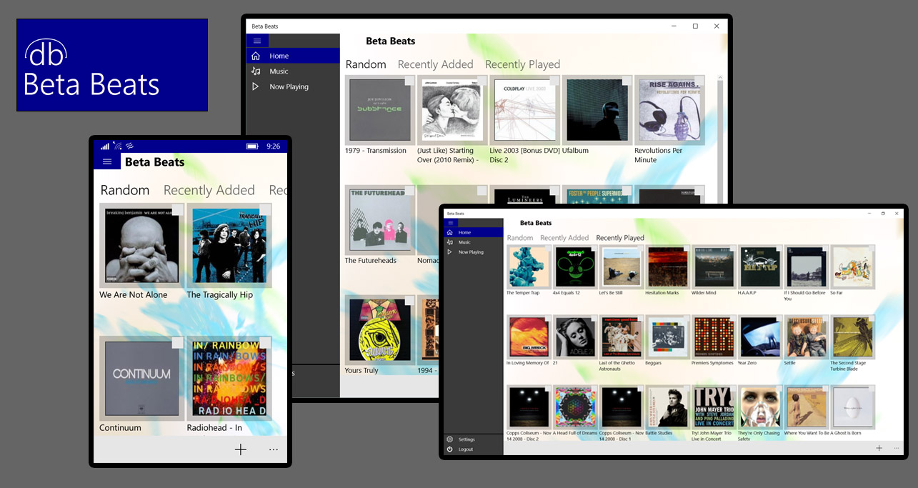Go to 'Now Playing' in front-right window sidebar
The width and height of the screenshot is (918, 488).
tap(471, 252)
